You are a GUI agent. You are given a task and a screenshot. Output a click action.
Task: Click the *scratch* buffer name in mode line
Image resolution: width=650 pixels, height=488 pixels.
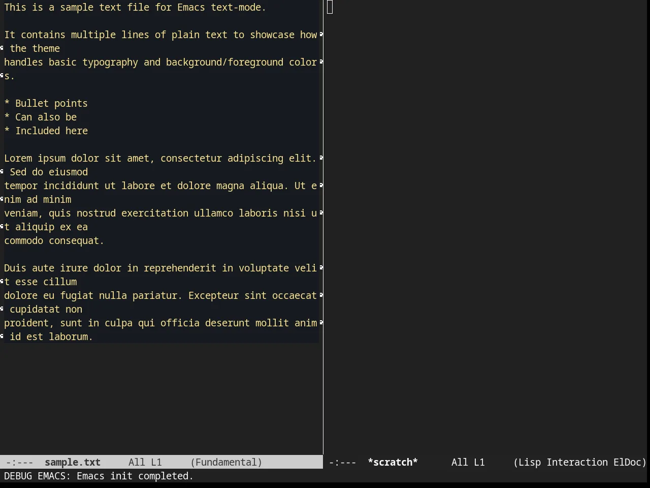coord(393,462)
